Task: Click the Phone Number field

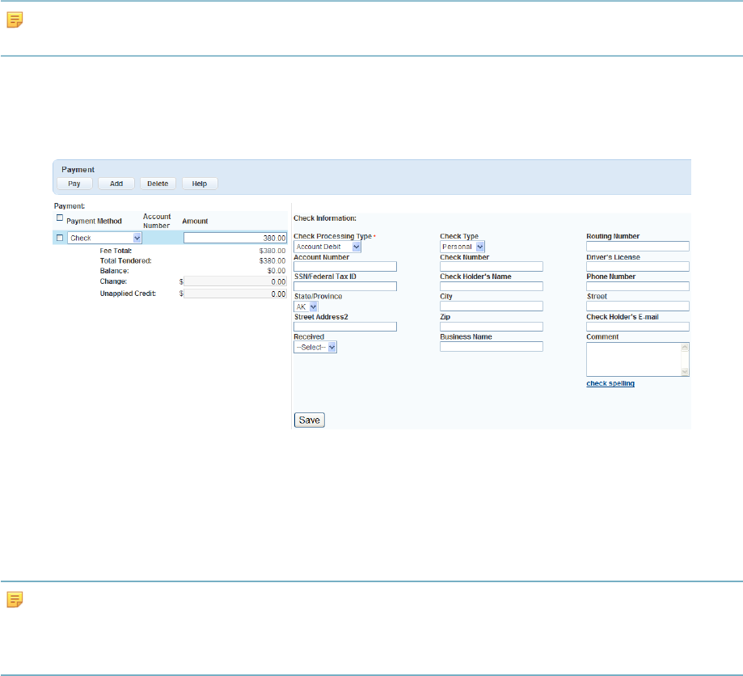Action: click(638, 286)
